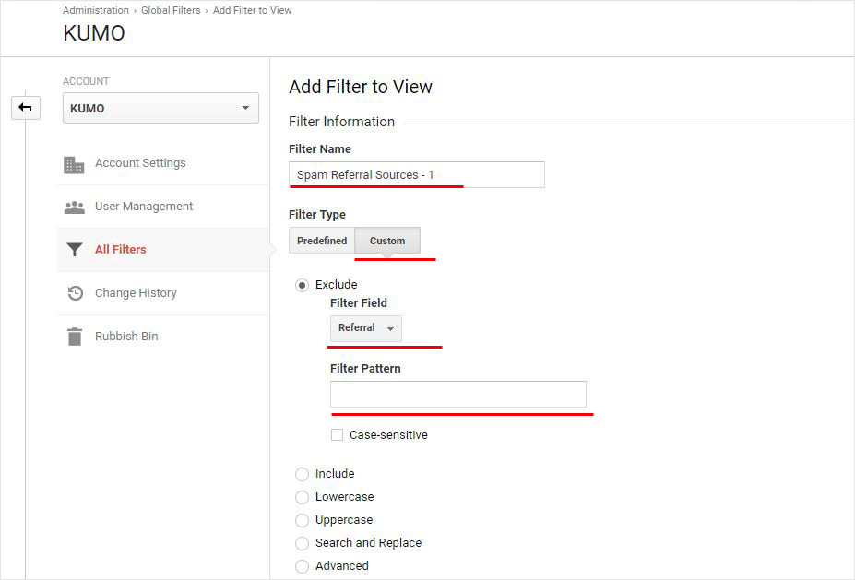Switch to the Predefined filter type tab
The width and height of the screenshot is (855, 580).
(322, 241)
